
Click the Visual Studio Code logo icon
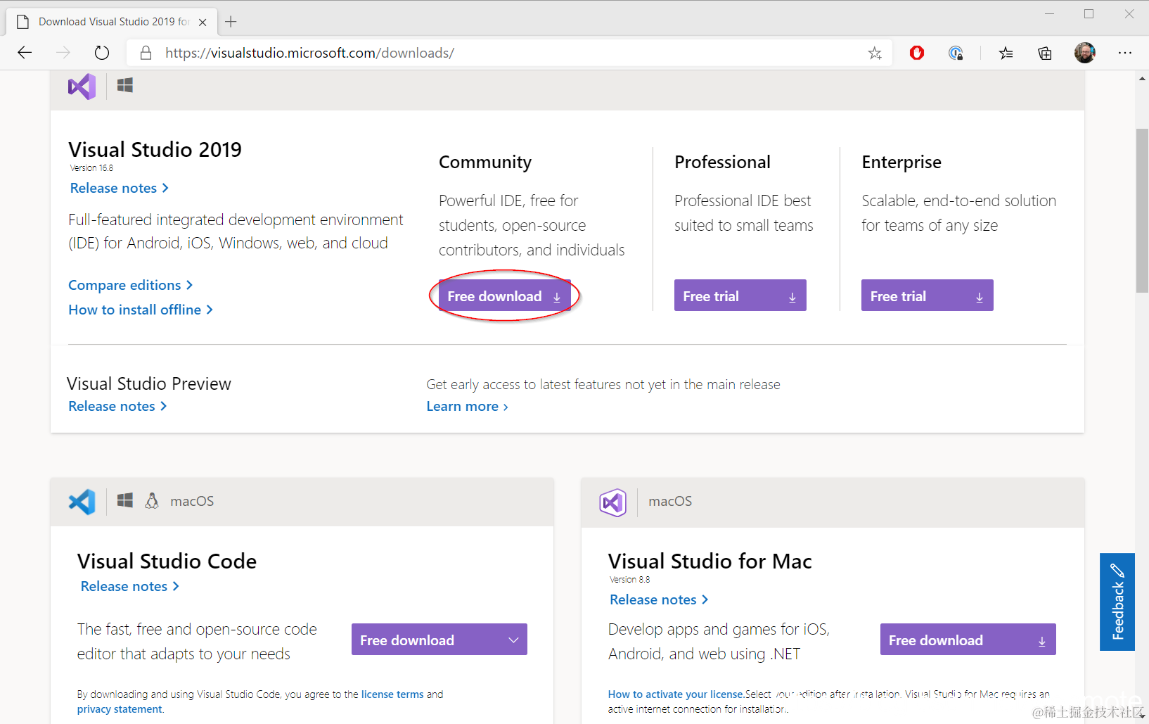tap(82, 502)
